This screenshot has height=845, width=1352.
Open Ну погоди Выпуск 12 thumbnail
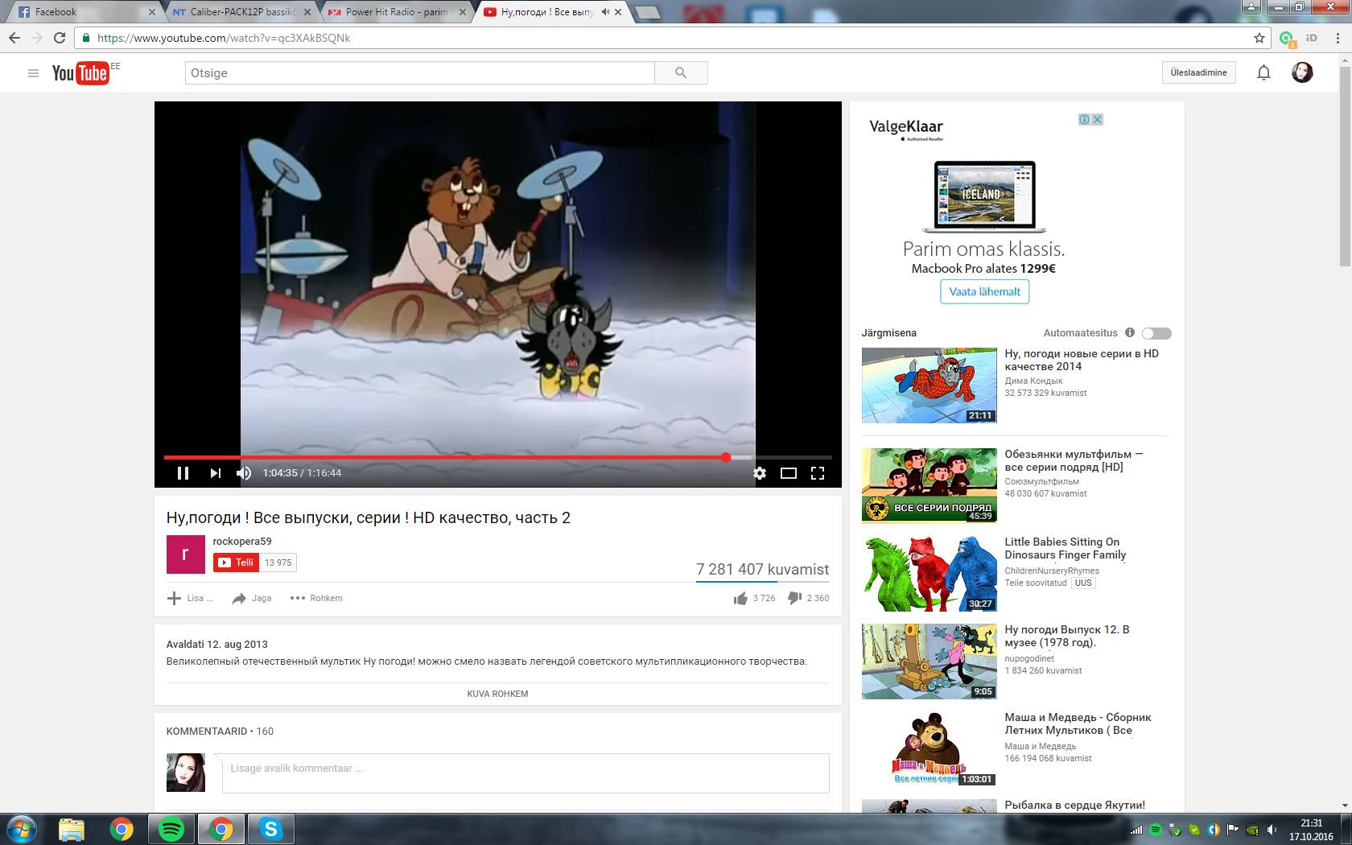coord(929,662)
